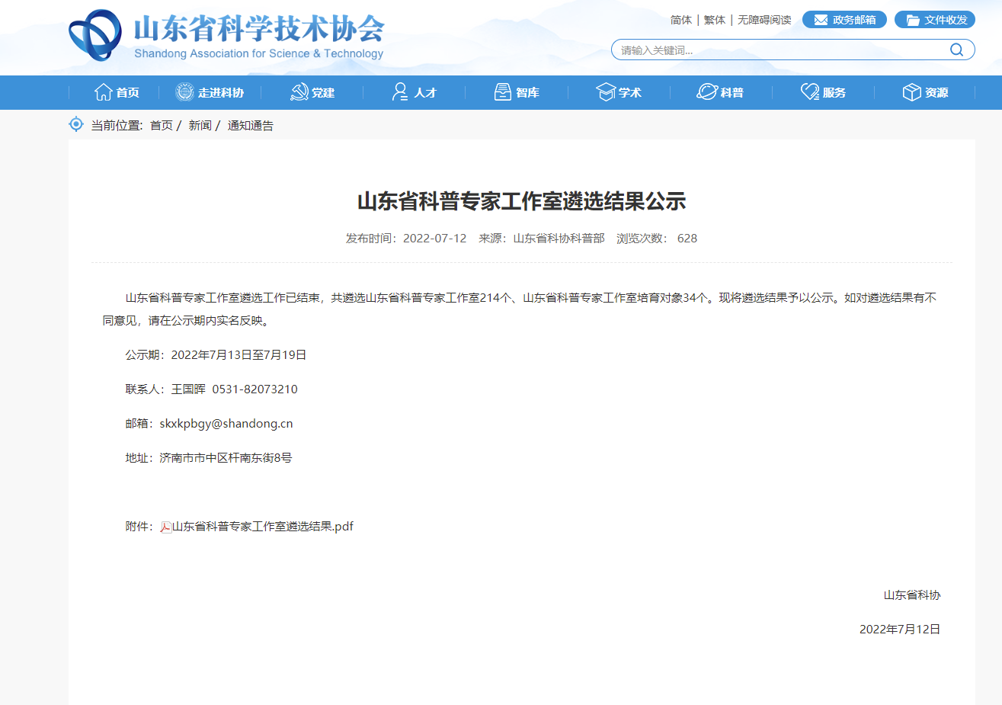Click the 党建 hammer-sickle icon
The height and width of the screenshot is (705, 1002).
pyautogui.click(x=299, y=92)
